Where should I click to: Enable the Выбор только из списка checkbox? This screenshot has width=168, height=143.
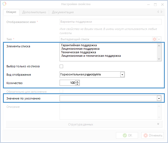pyautogui.click(x=61, y=66)
